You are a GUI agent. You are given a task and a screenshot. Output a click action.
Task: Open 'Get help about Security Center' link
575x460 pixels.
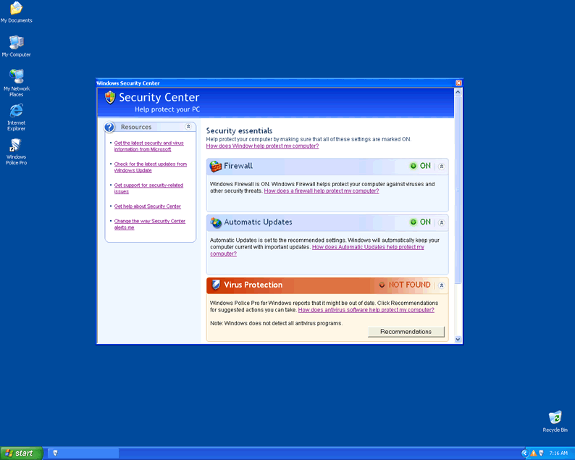[x=147, y=206]
